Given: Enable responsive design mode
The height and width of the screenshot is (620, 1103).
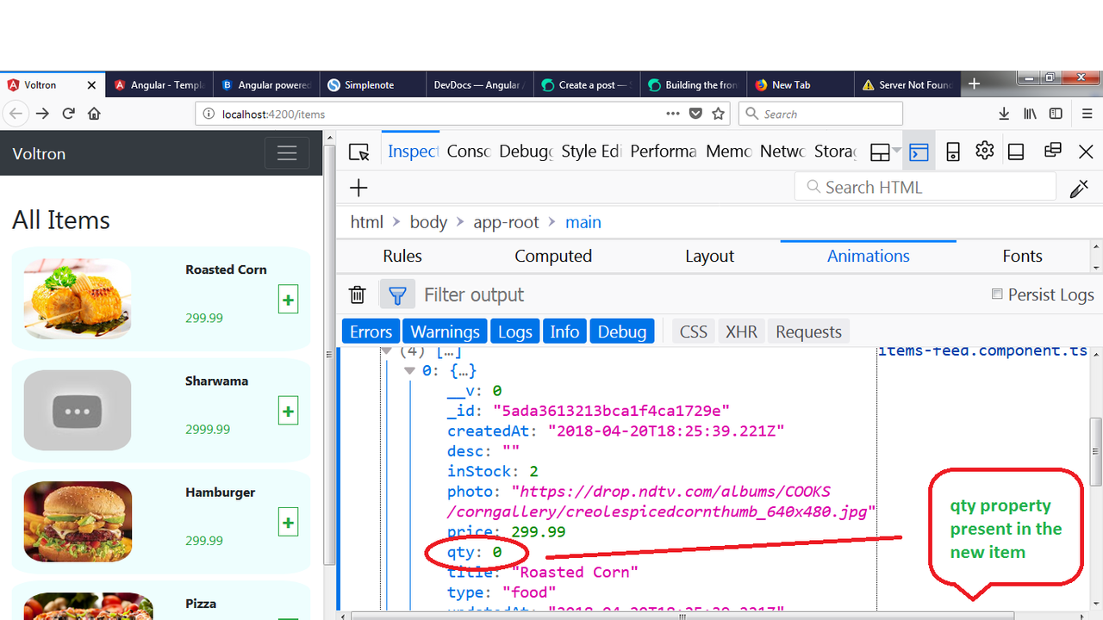Looking at the screenshot, I should 953,152.
